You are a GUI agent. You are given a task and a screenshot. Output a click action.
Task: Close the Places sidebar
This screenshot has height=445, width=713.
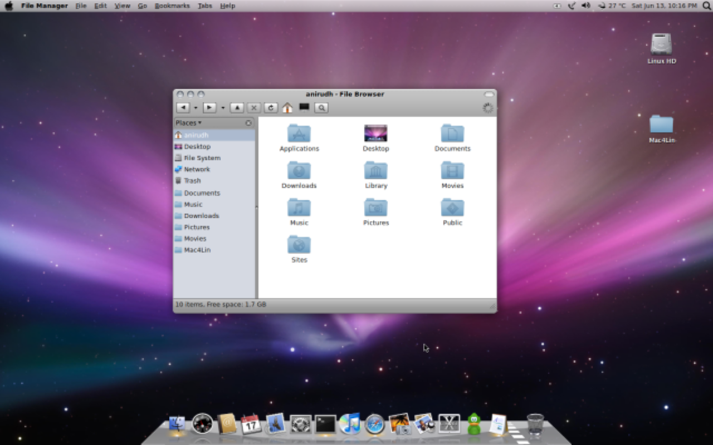248,122
